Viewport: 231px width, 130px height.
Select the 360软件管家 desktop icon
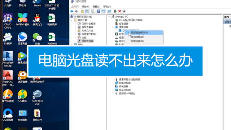[22, 19]
